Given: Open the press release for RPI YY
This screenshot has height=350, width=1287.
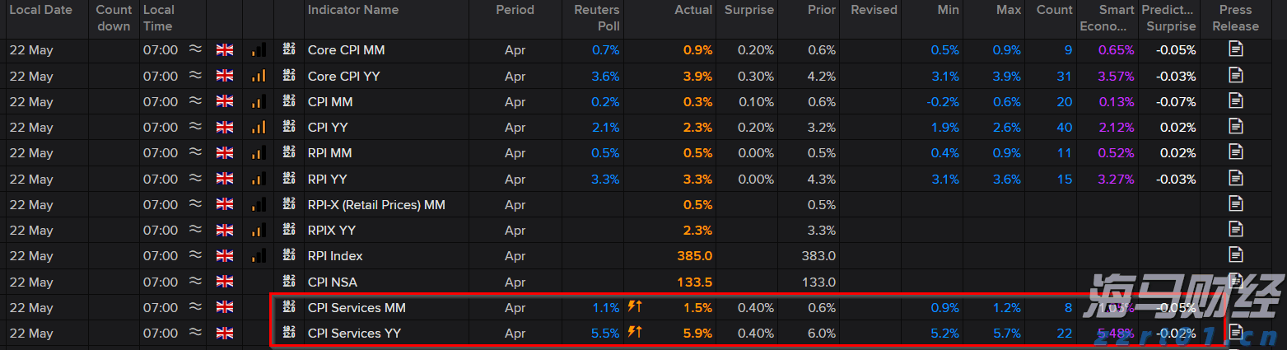Looking at the screenshot, I should point(1235,178).
